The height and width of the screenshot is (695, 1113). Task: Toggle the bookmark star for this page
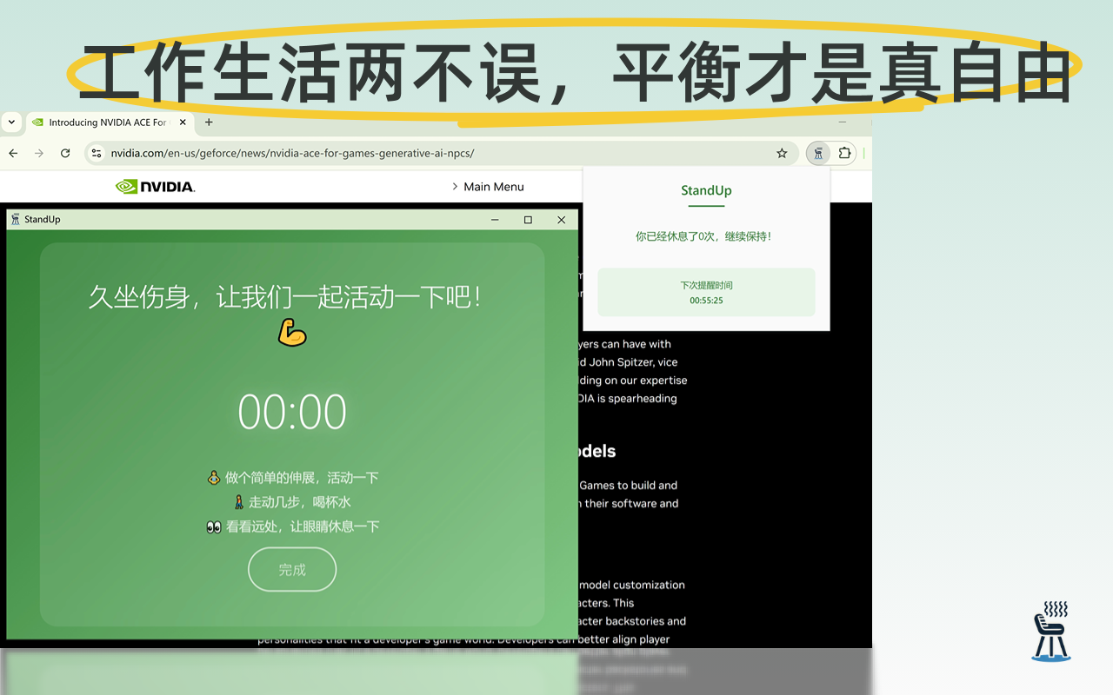781,153
